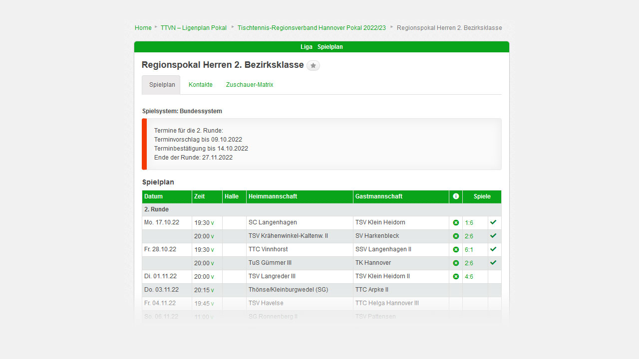This screenshot has width=639, height=359.
Task: Click the info icon in the table header
Action: coord(456,196)
